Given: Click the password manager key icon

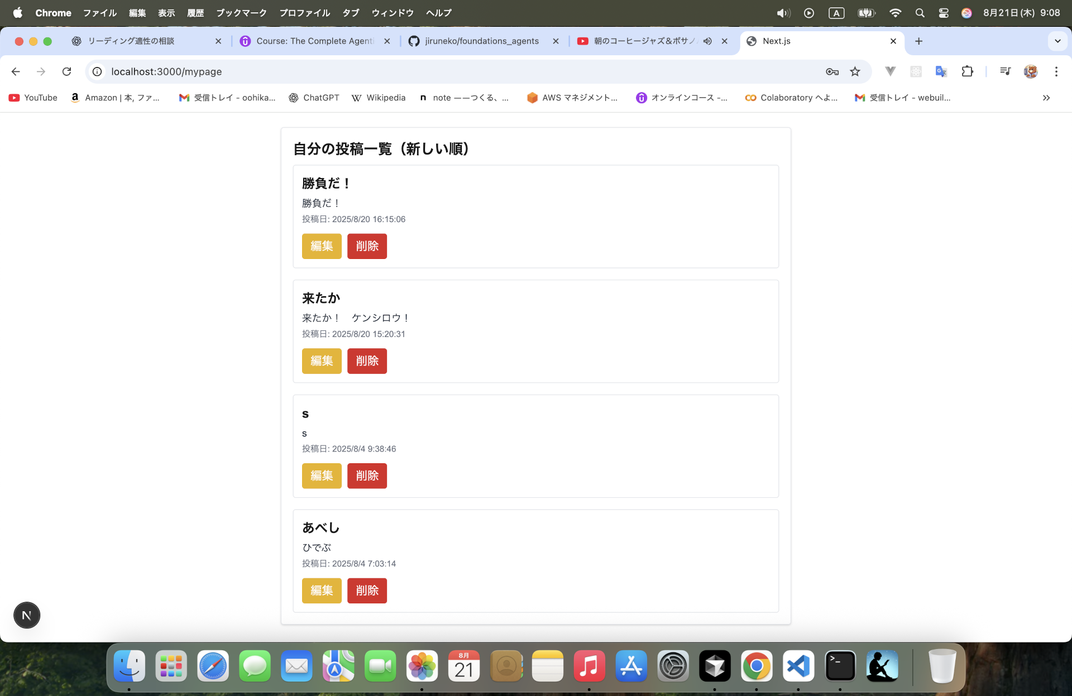Looking at the screenshot, I should (832, 71).
